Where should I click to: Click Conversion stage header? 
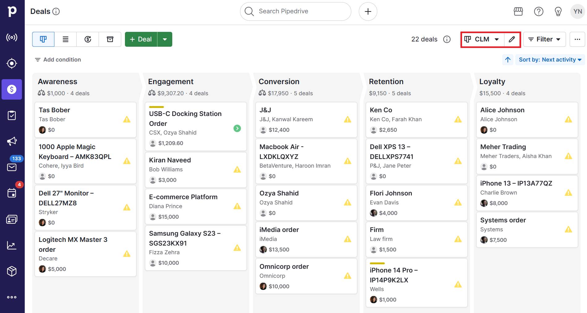coord(279,82)
